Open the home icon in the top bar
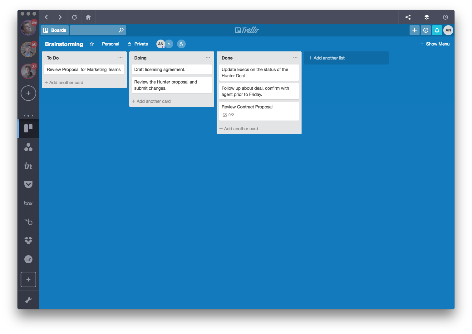This screenshot has width=472, height=334. tap(88, 17)
